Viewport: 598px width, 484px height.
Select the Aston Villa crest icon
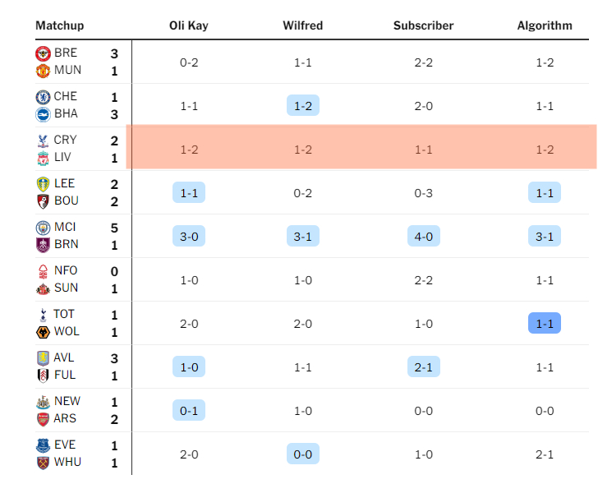[x=43, y=358]
